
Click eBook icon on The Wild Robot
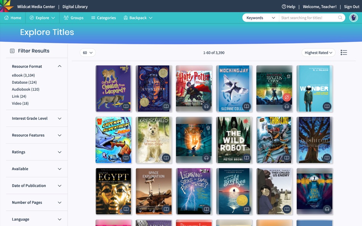click(246, 158)
